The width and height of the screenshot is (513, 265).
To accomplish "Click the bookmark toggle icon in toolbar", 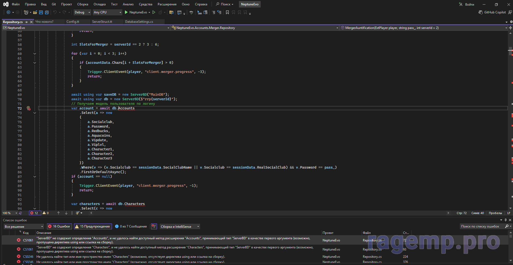I will tap(227, 12).
